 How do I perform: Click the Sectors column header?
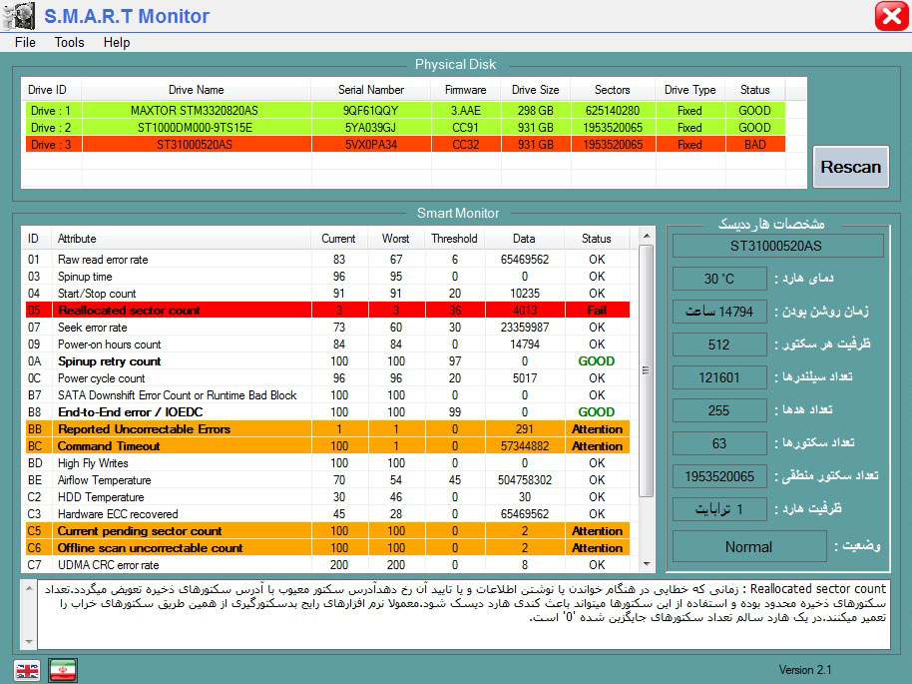[x=612, y=90]
